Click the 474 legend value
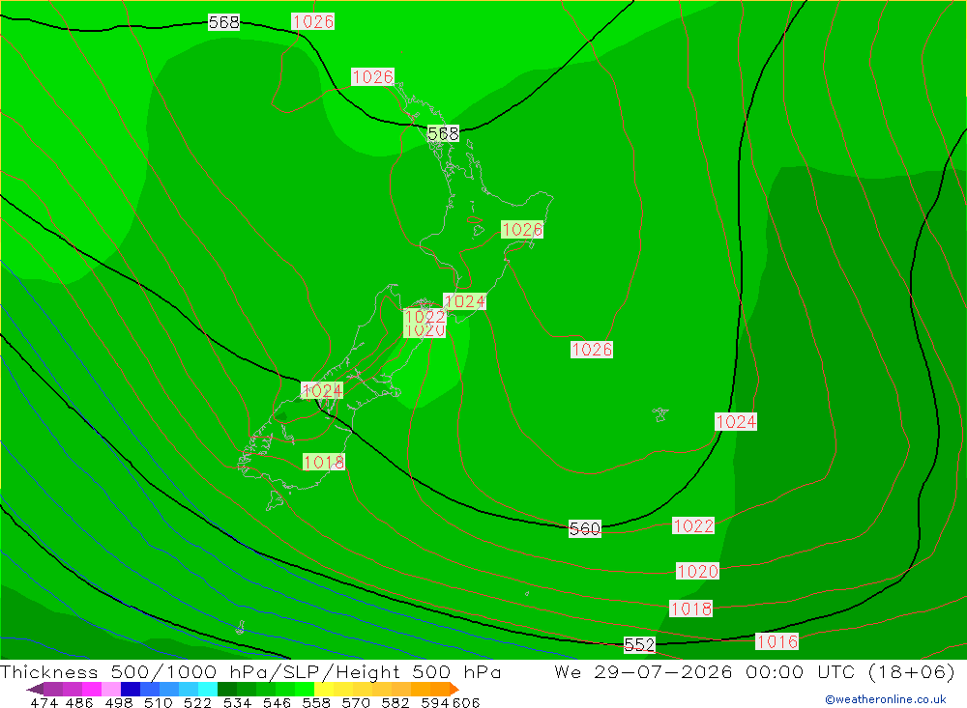This screenshot has height=708, width=967. (44, 702)
